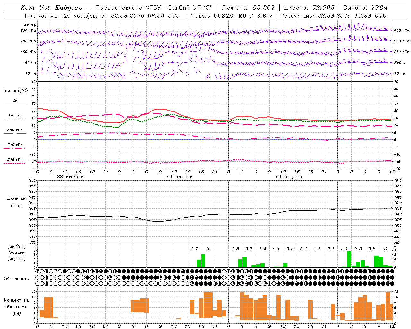Click the model label COSMO-RU / 6.6км
Screen dimensions: 411x329
[243, 16]
